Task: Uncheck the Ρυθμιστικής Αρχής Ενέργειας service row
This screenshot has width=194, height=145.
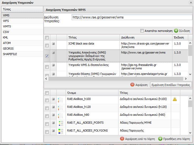Action: 47,56
